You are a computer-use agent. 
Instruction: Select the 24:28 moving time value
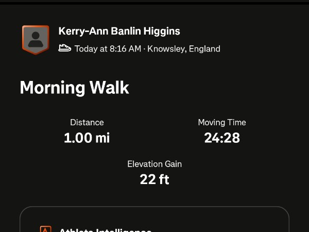pyautogui.click(x=222, y=138)
